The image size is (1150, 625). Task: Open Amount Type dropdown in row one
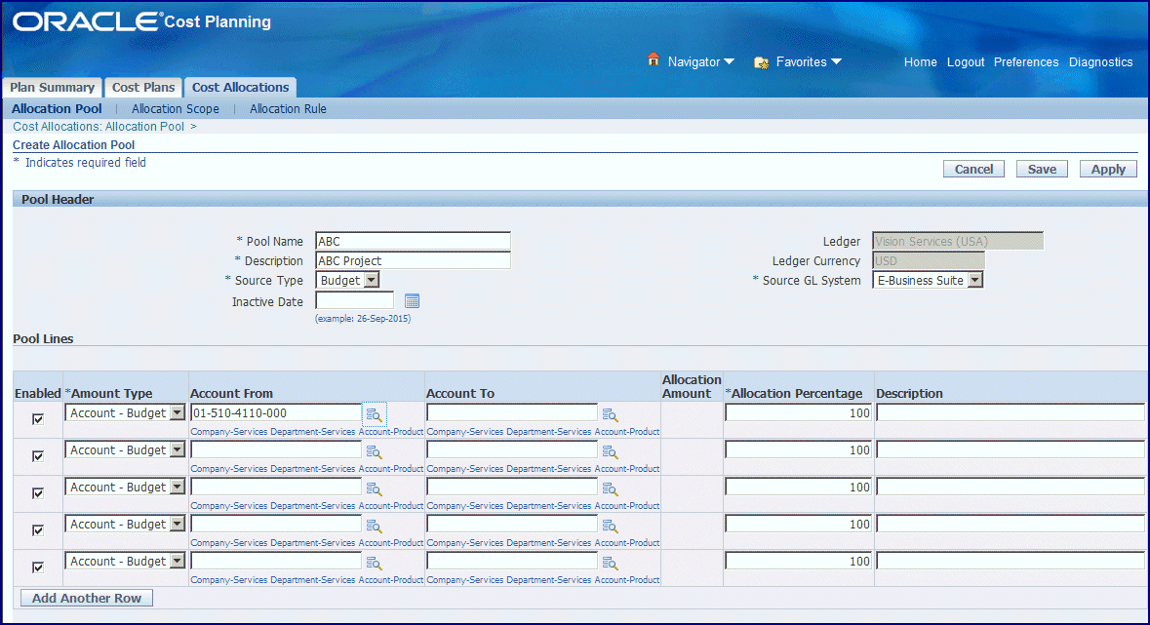tap(126, 413)
